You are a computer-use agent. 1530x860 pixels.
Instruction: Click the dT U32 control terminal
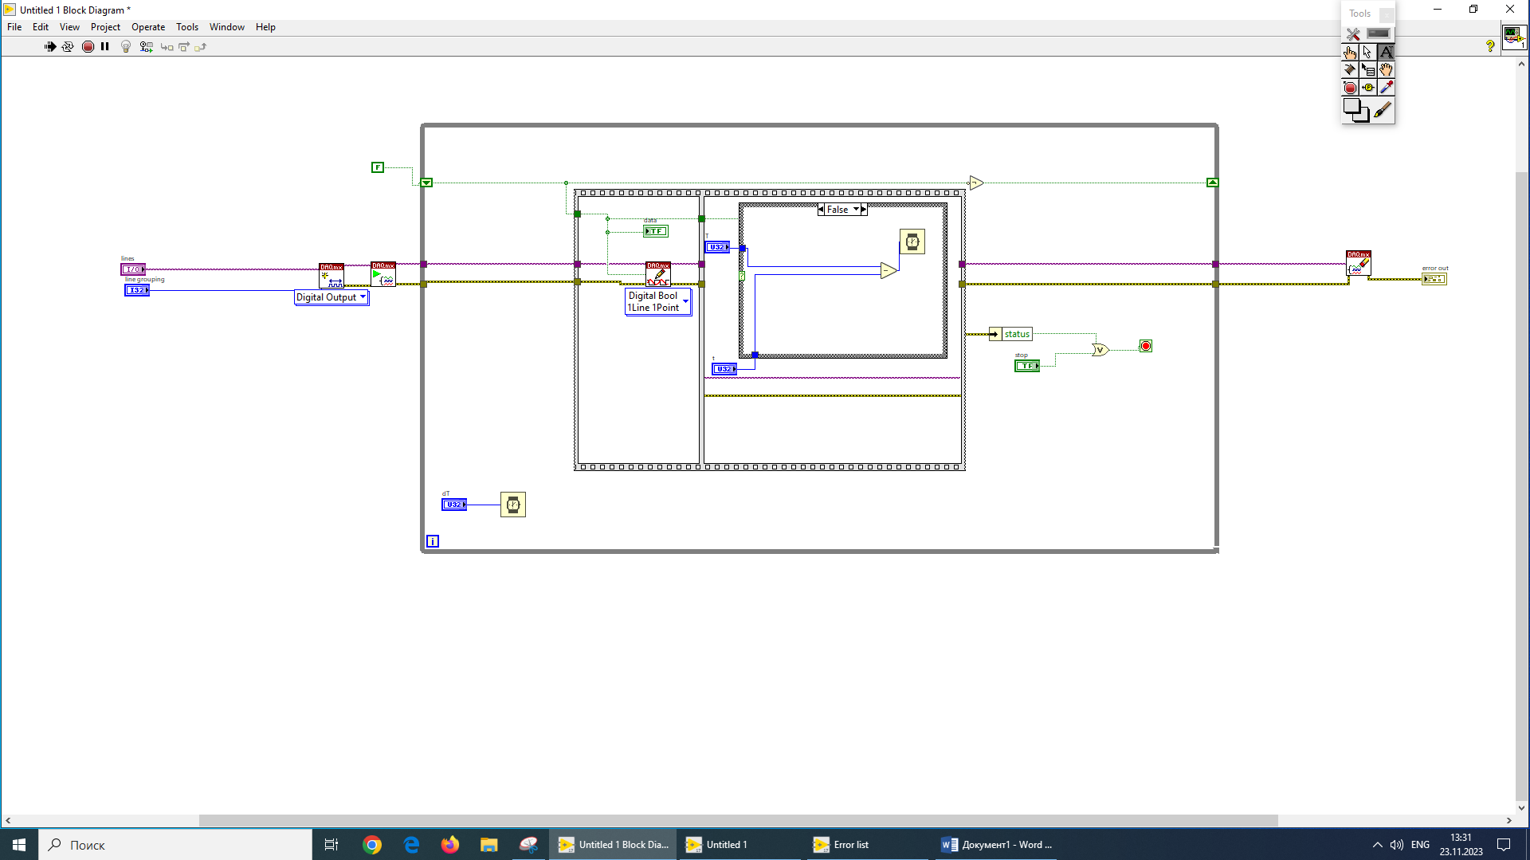(454, 505)
